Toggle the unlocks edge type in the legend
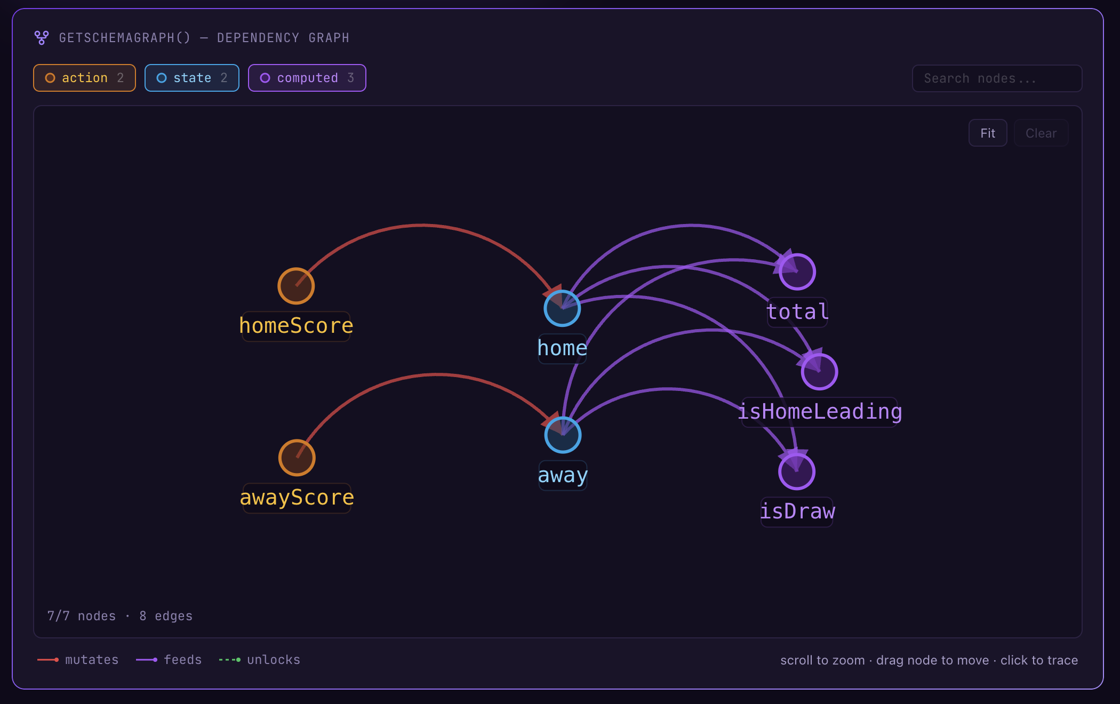Screen dimensions: 1120x704 [x=259, y=660]
